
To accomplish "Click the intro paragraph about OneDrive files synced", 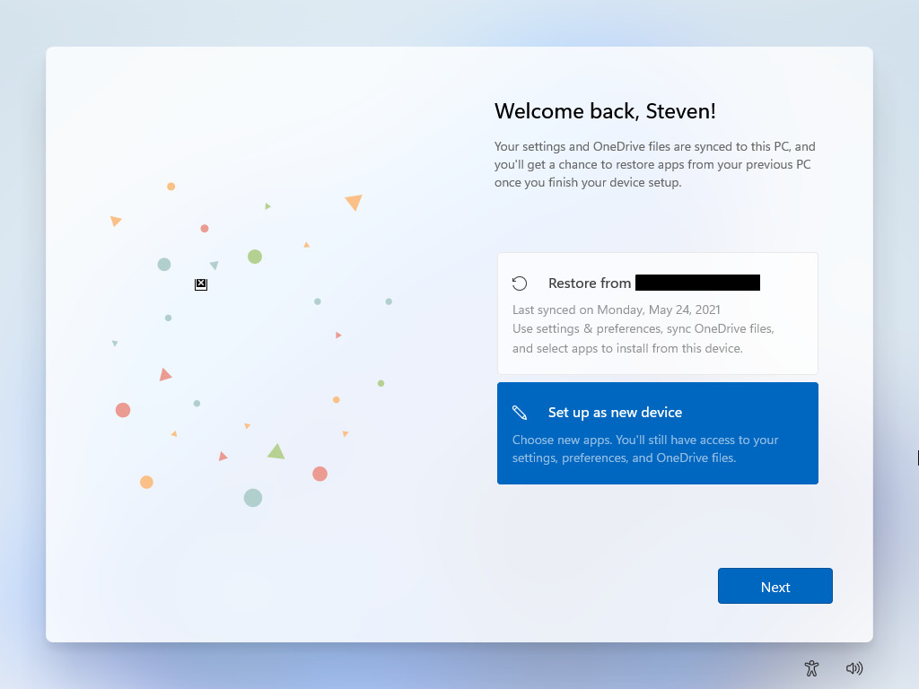I will [654, 164].
